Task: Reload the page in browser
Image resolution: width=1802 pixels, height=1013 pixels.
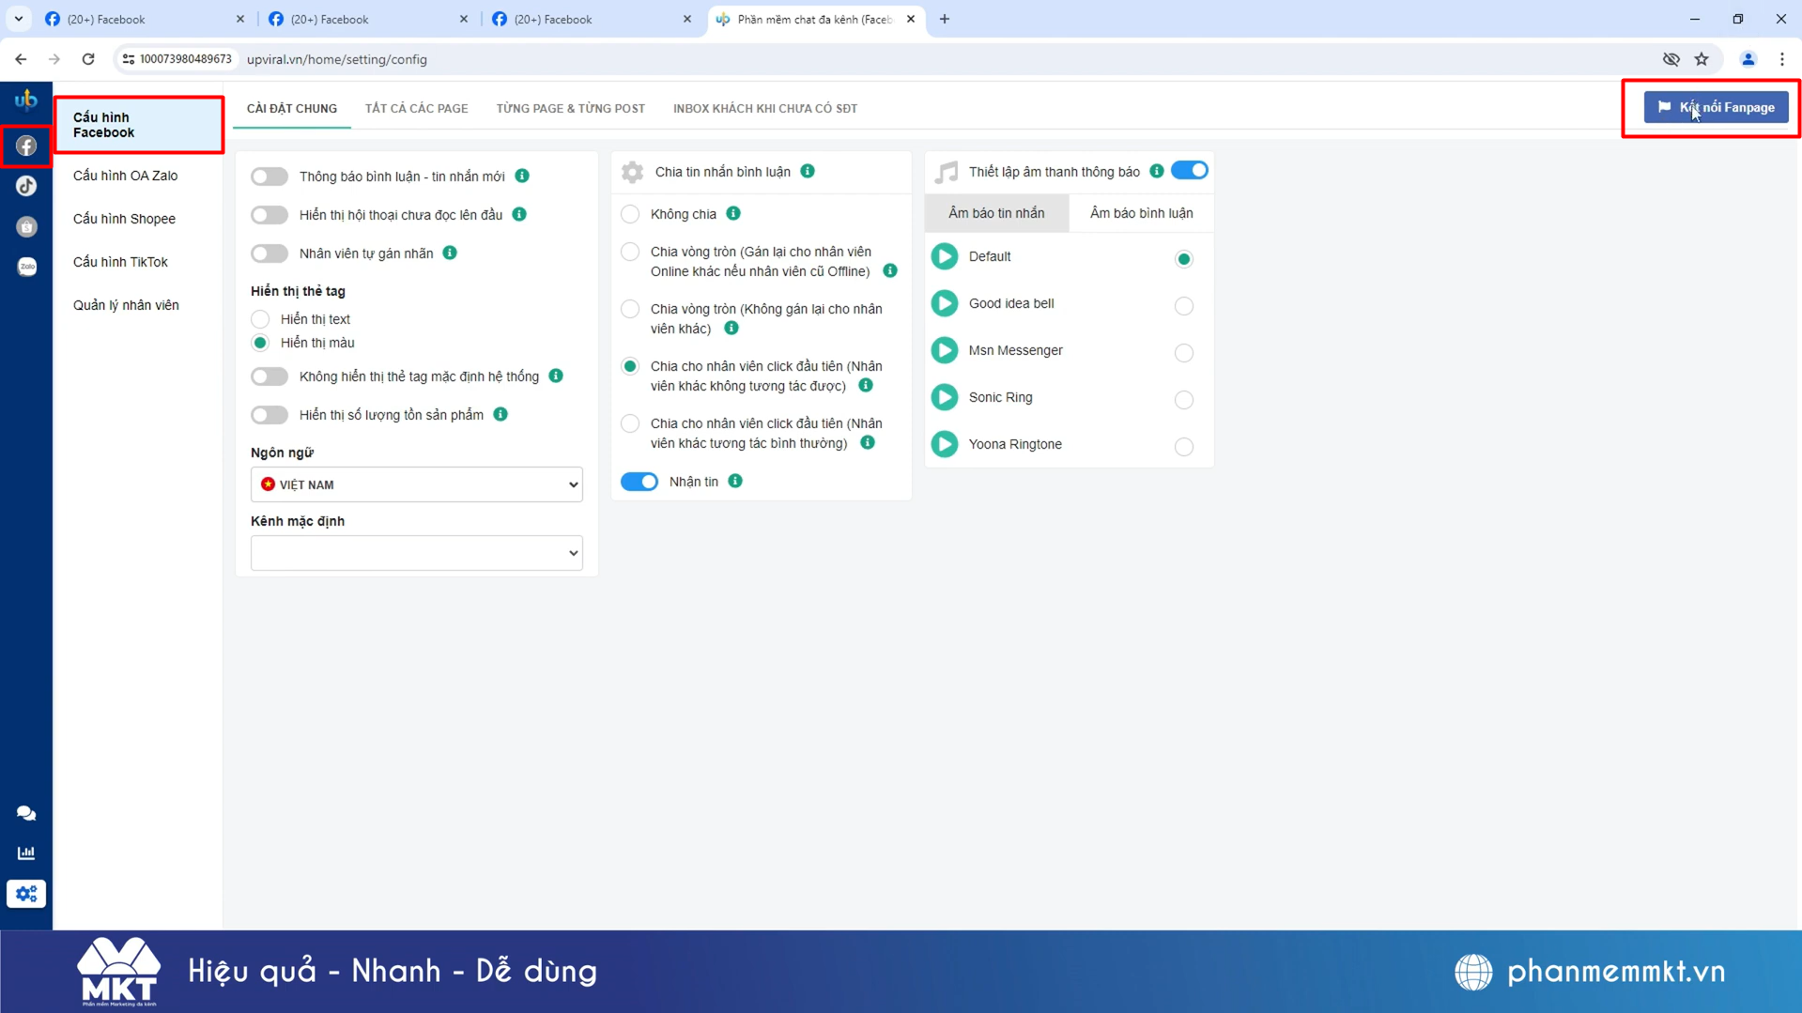Action: [88, 59]
